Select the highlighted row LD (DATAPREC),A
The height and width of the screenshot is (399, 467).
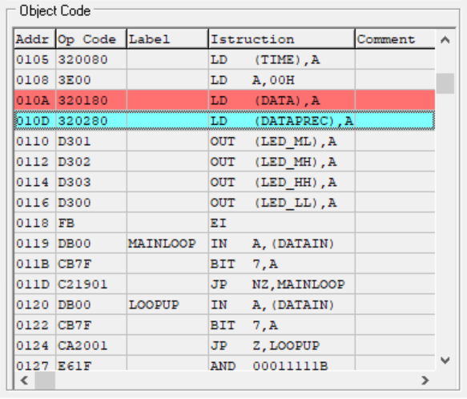[x=224, y=121]
